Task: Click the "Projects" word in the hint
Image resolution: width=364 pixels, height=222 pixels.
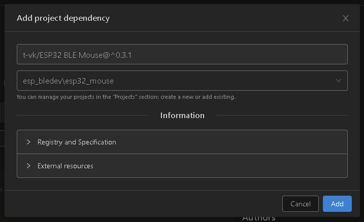Action: (125, 97)
